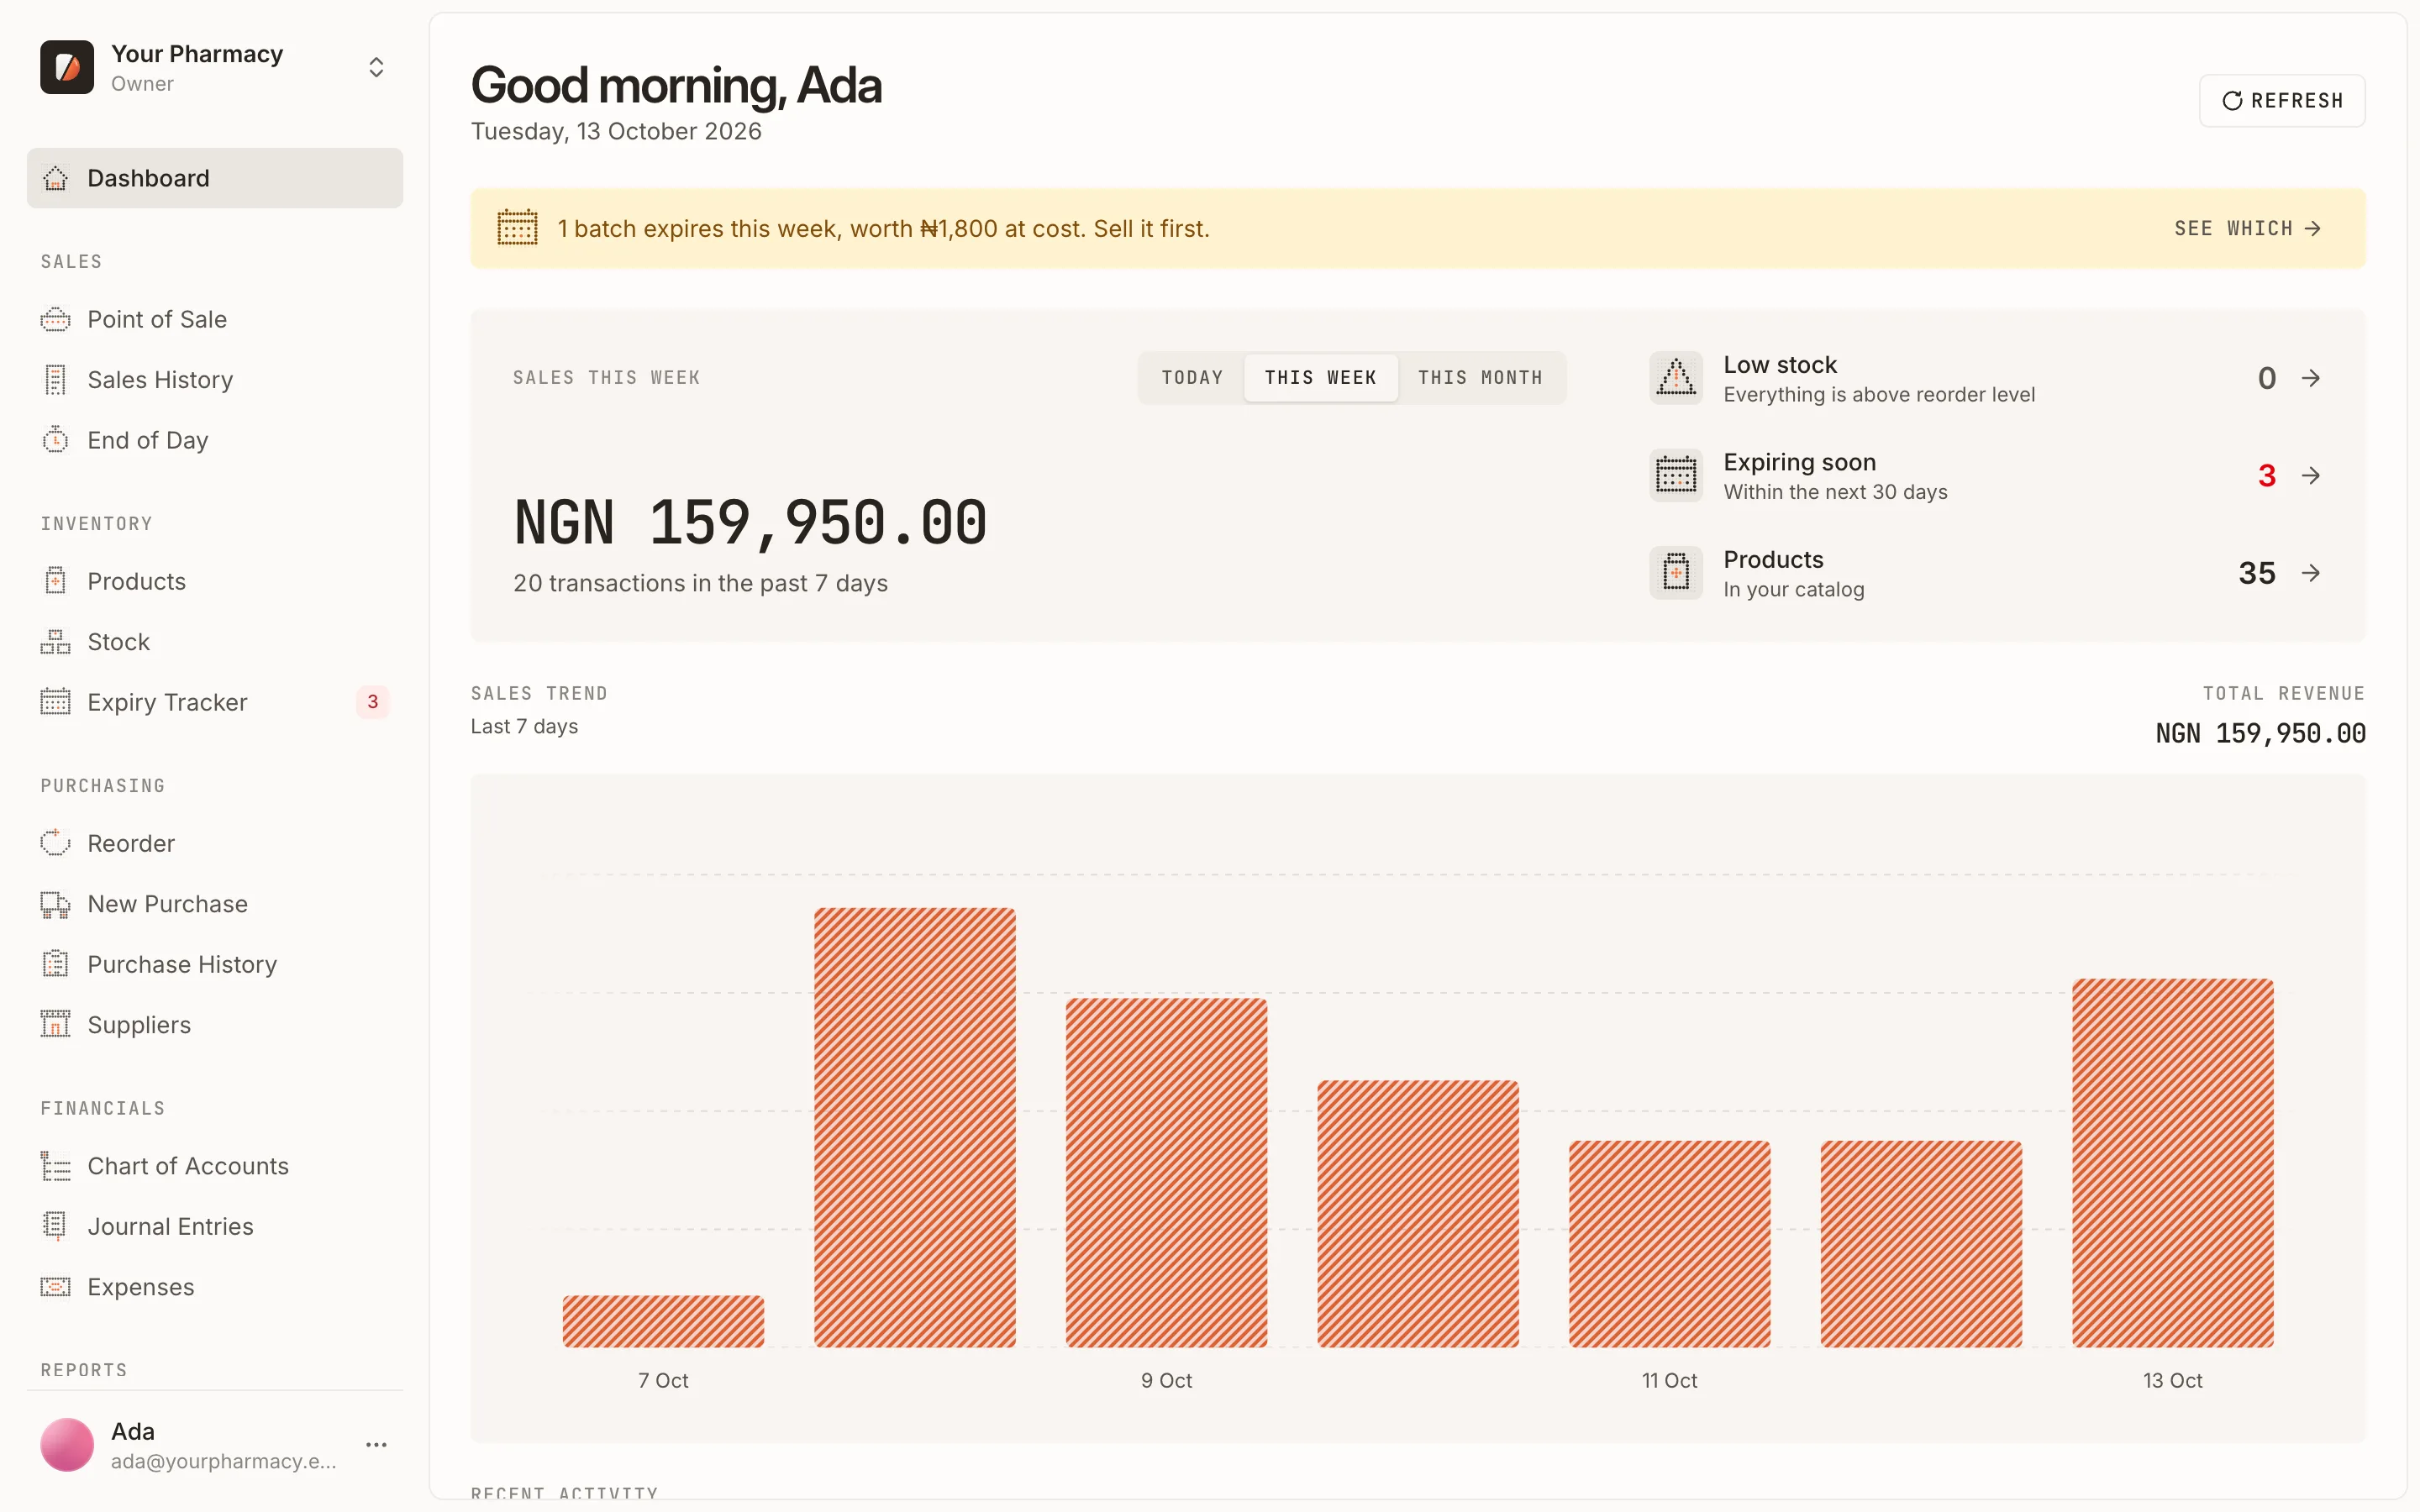Click the Your Pharmacy logo icon
Image resolution: width=2420 pixels, height=1512 pixels.
[67, 67]
